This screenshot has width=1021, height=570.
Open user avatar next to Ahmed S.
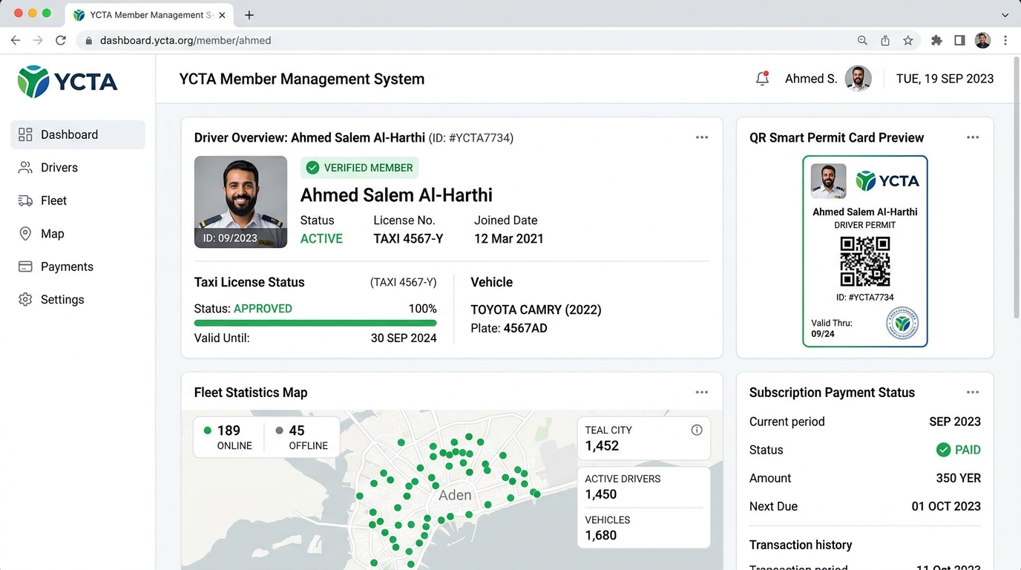[x=859, y=79]
